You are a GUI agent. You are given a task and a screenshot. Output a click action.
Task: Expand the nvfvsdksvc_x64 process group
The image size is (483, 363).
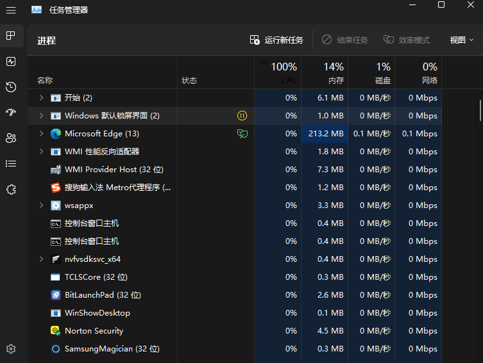pyautogui.click(x=41, y=259)
